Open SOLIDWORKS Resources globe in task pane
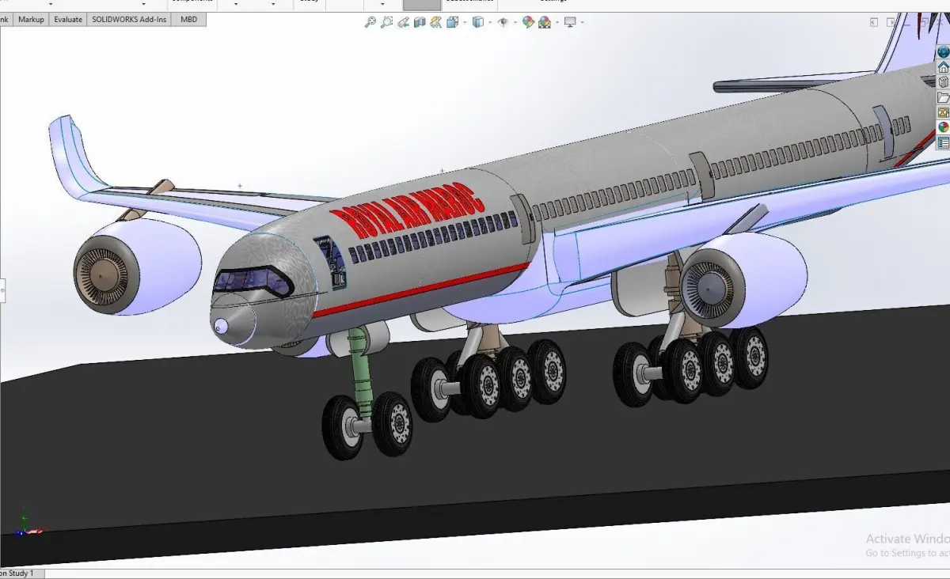This screenshot has width=950, height=579. pyautogui.click(x=943, y=52)
